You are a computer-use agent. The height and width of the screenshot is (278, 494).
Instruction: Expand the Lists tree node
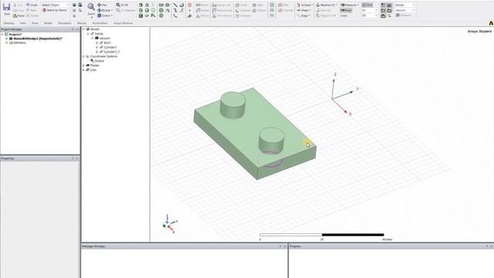click(84, 69)
